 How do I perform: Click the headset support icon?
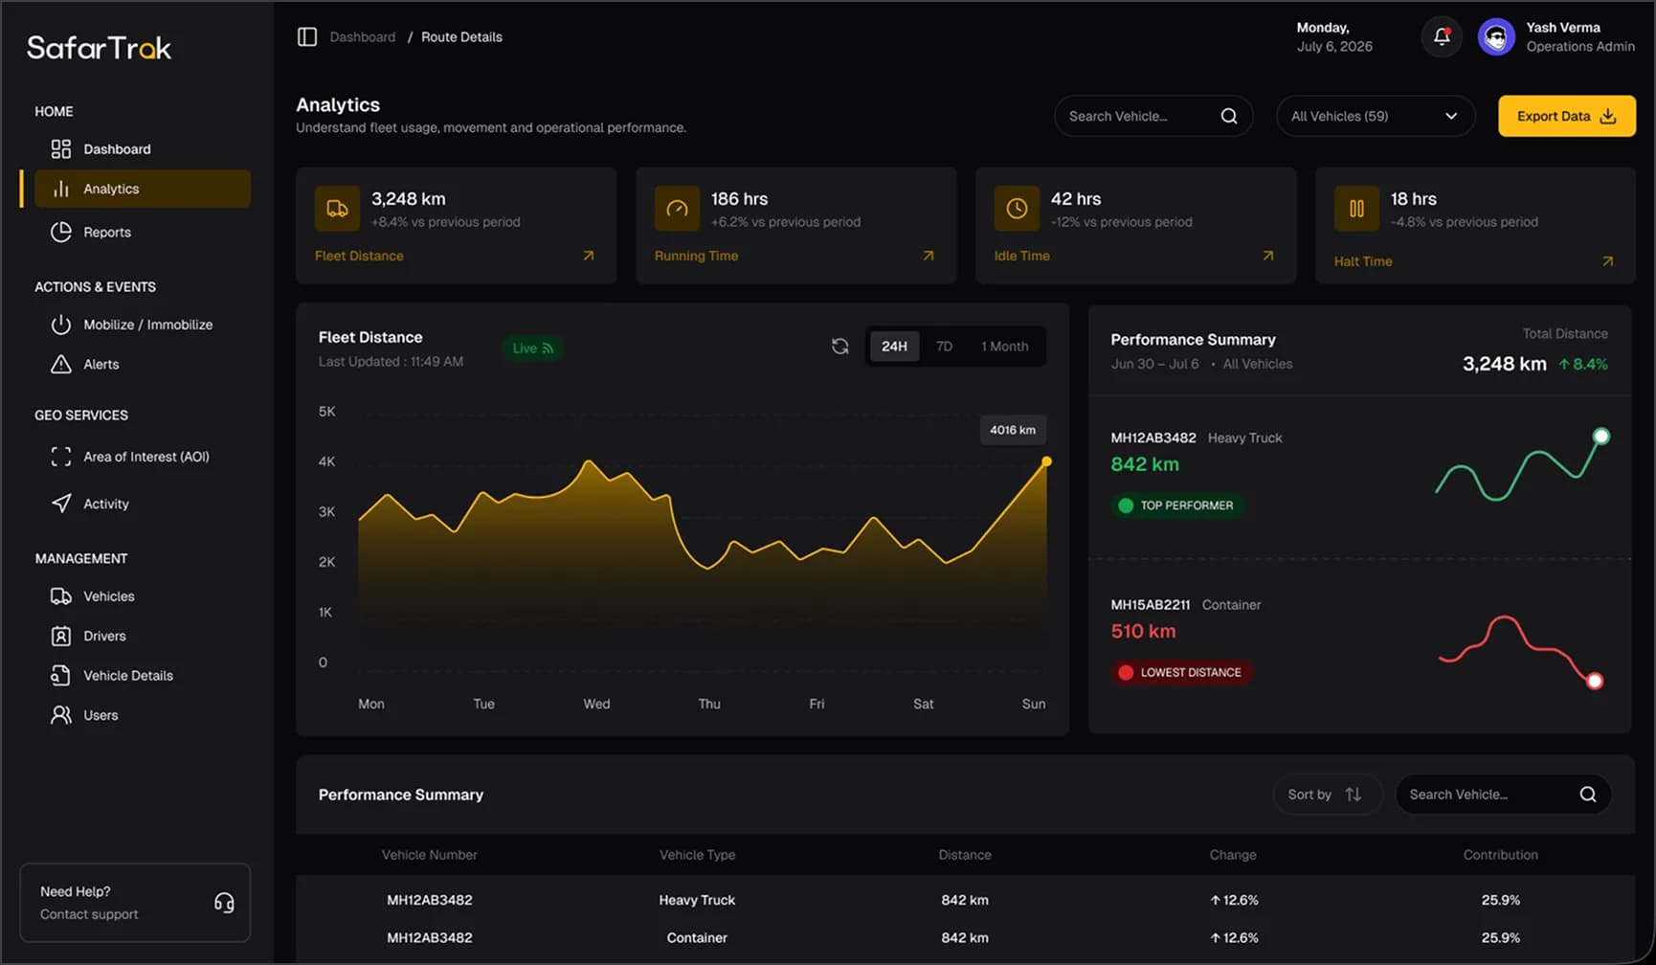pyautogui.click(x=224, y=903)
